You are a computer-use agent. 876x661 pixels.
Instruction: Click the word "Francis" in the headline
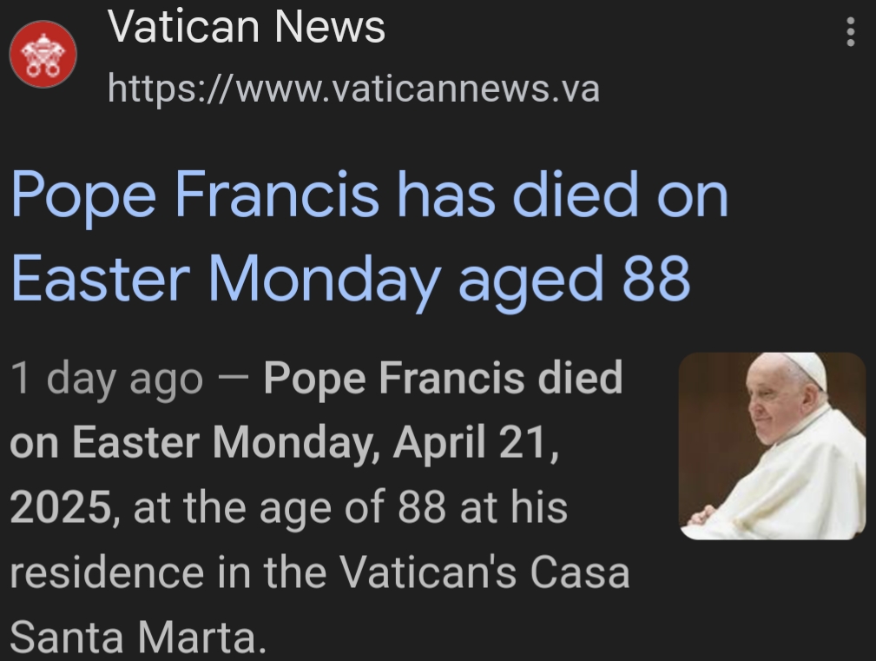pyautogui.click(x=277, y=195)
